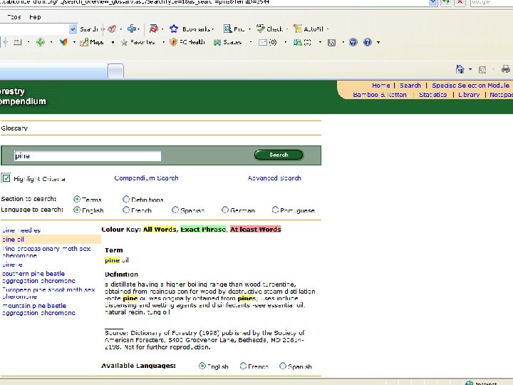Click the browser Print icon
The image size is (513, 385).
click(505, 69)
